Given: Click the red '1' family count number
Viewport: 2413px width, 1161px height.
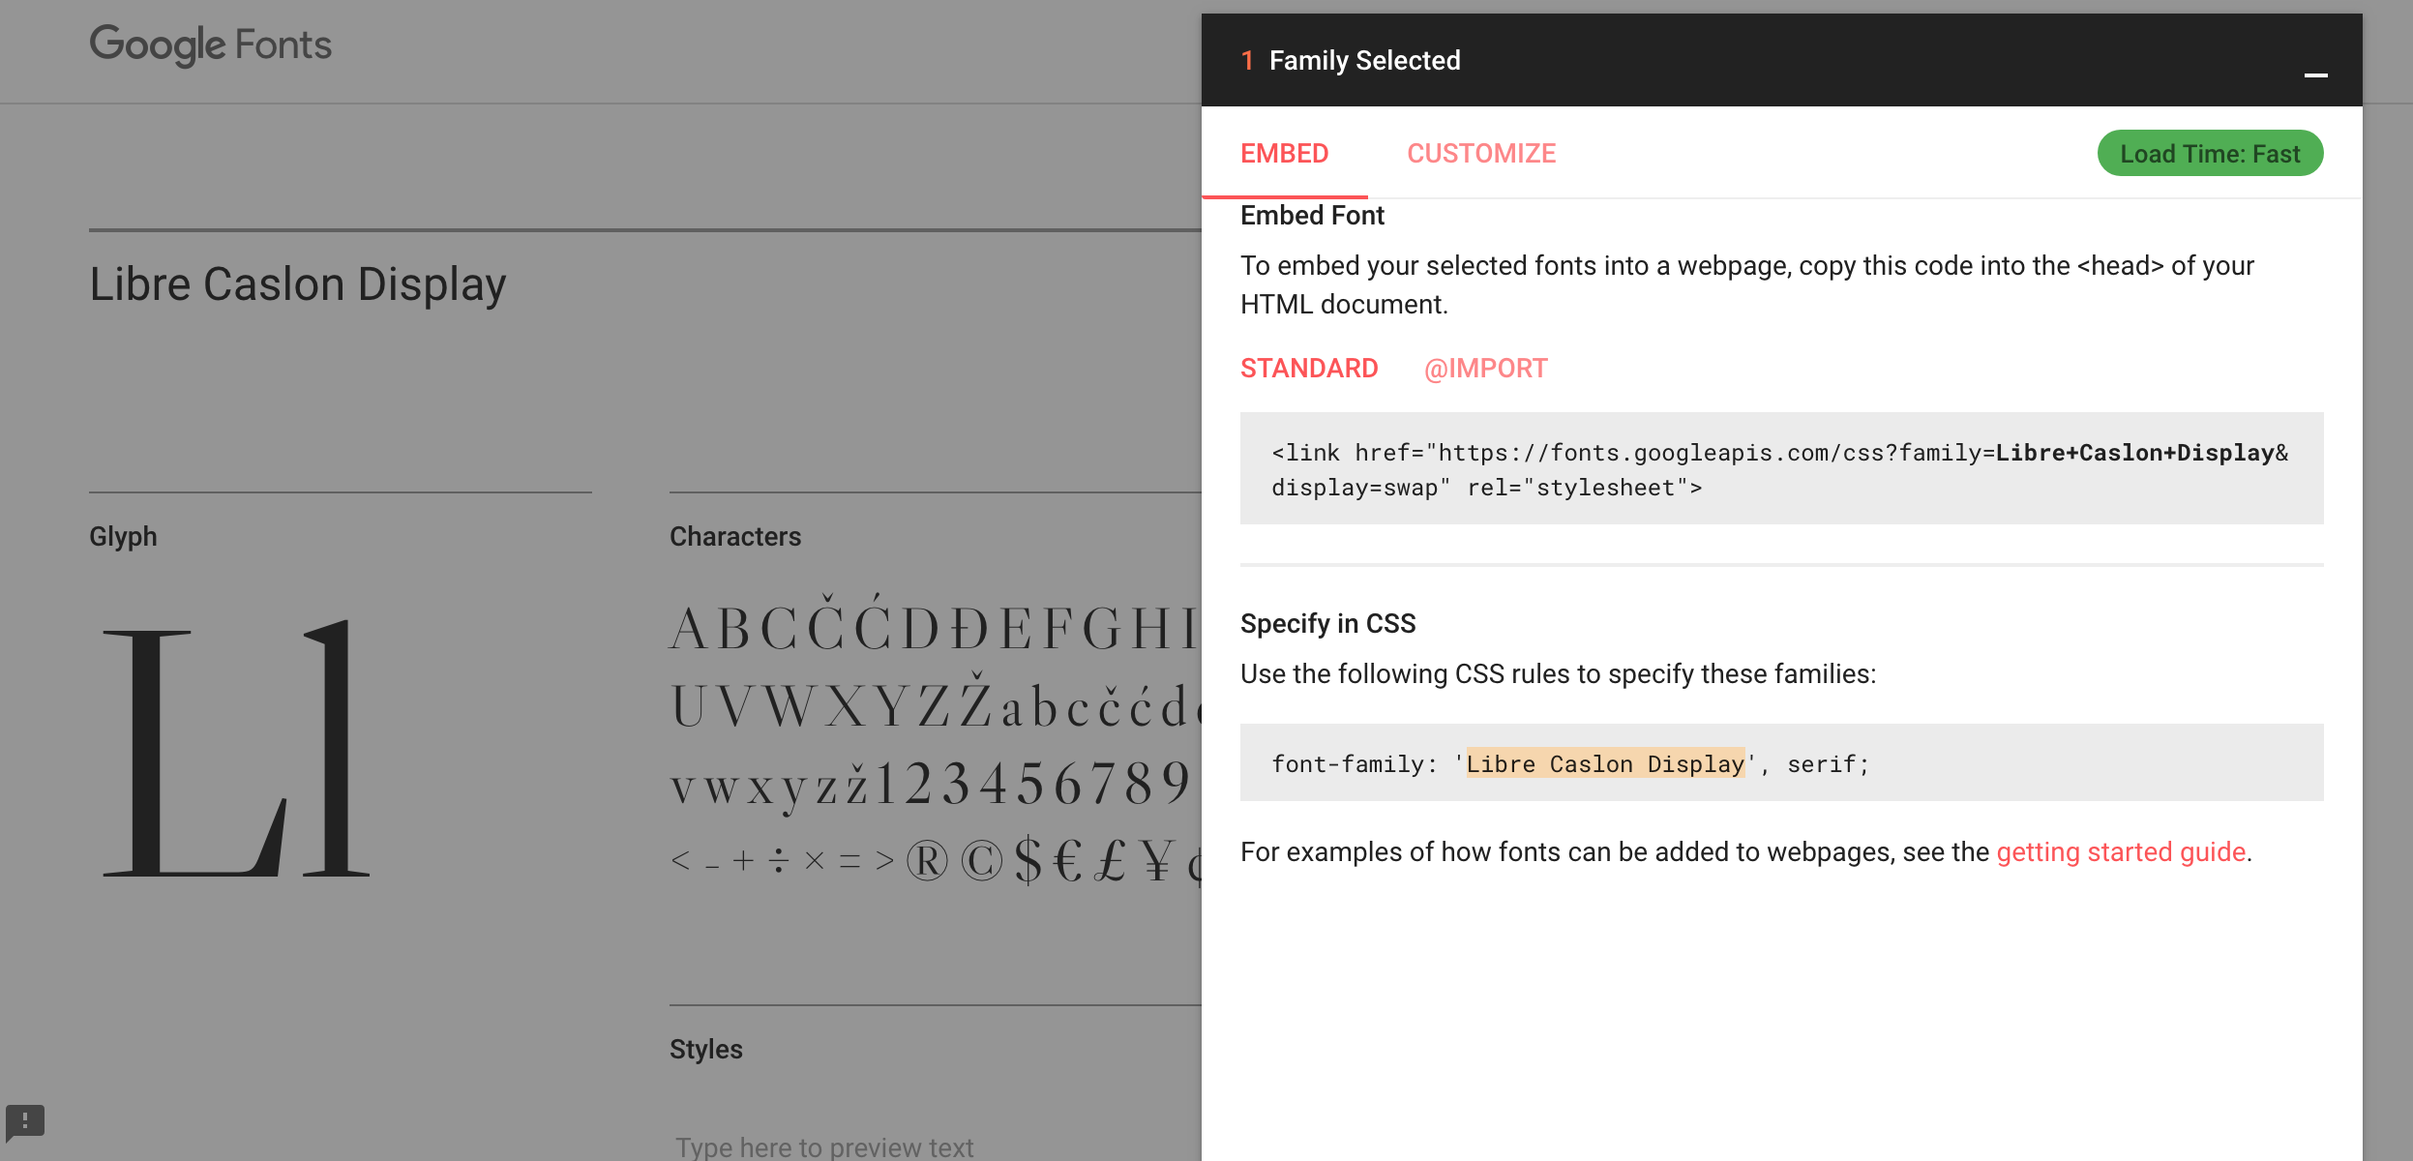Looking at the screenshot, I should (x=1247, y=61).
